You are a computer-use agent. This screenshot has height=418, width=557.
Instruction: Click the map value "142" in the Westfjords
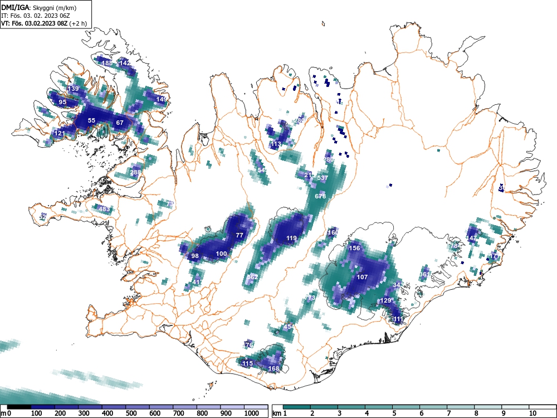click(125, 63)
